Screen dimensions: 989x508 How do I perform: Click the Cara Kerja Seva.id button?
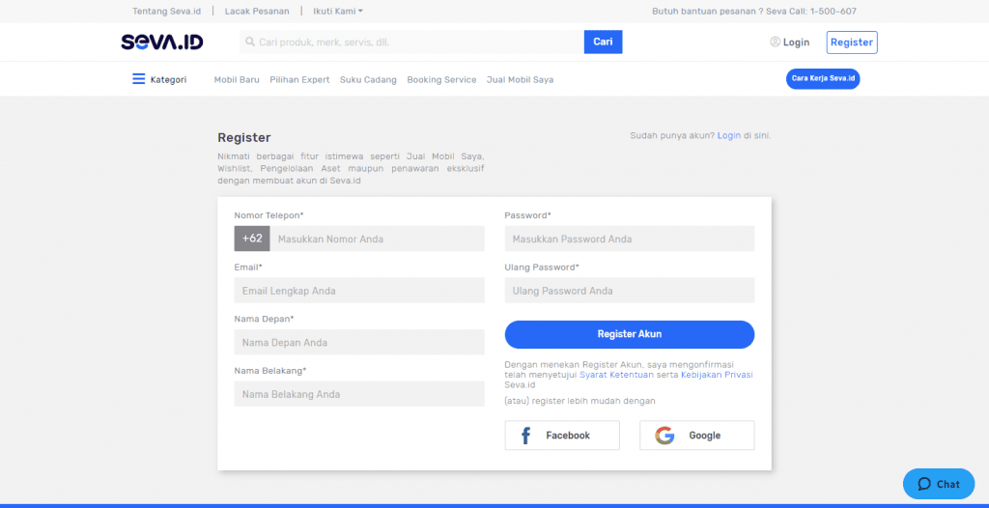click(x=823, y=79)
